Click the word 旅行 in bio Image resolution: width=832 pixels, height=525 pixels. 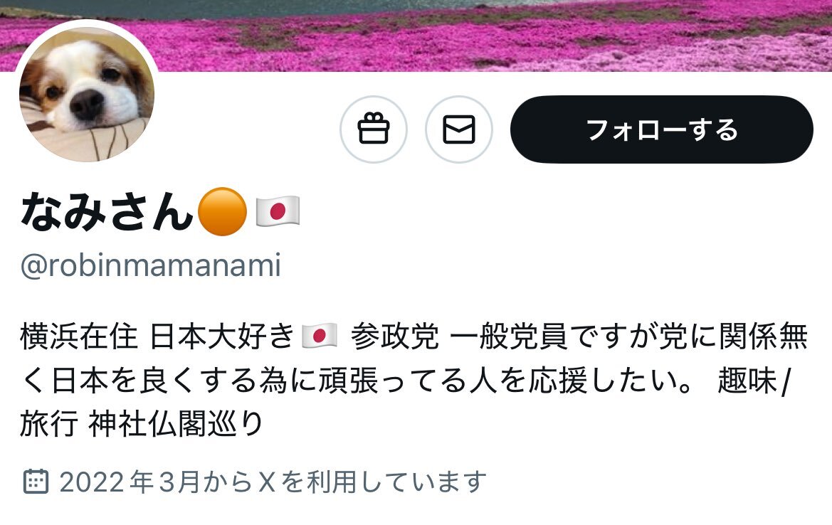(49, 424)
